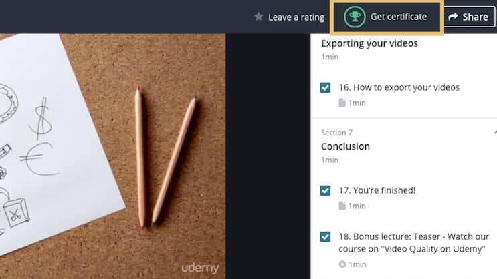Click the Share arrow icon
This screenshot has height=279, width=497.
[453, 17]
